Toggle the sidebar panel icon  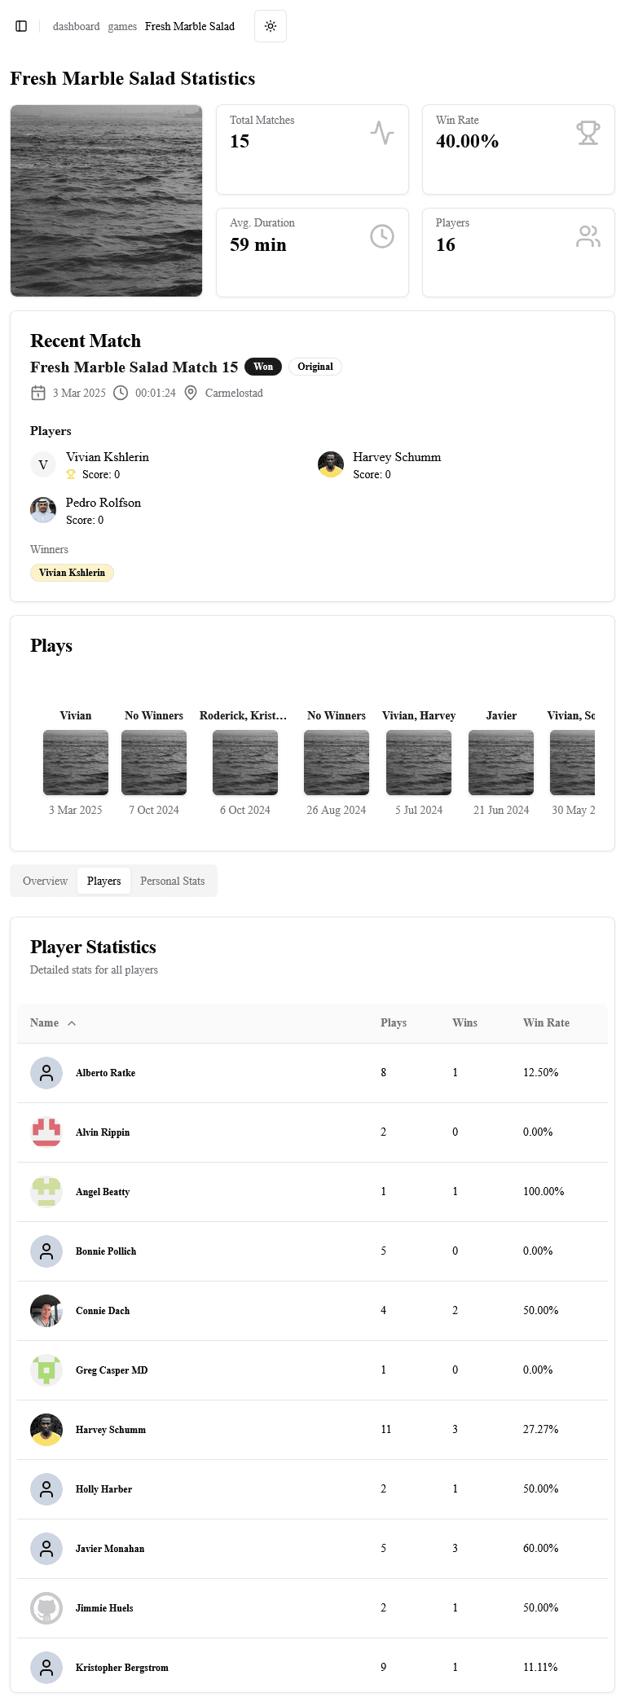[21, 26]
